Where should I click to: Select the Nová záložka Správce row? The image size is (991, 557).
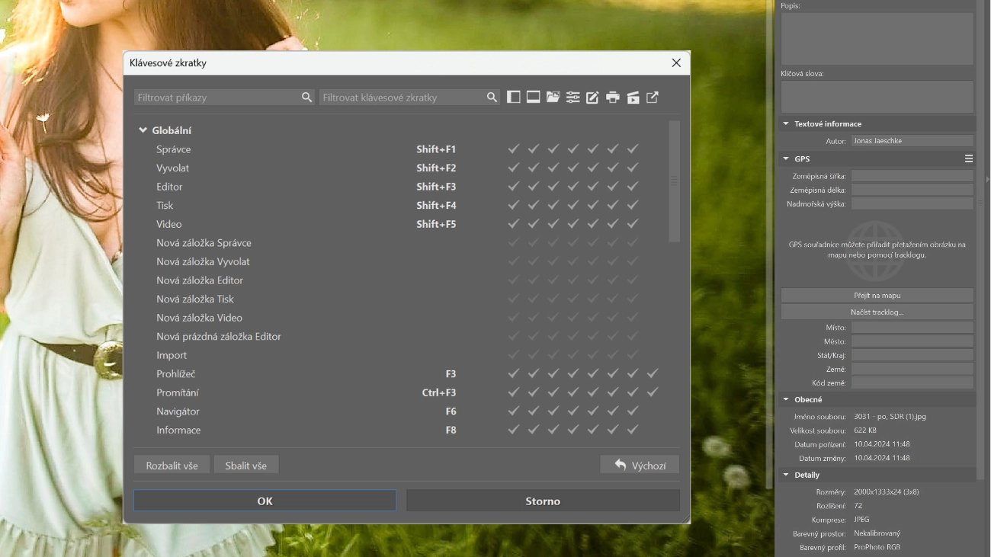pos(400,243)
